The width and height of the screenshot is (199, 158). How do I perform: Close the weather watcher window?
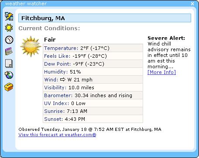[x=192, y=4]
